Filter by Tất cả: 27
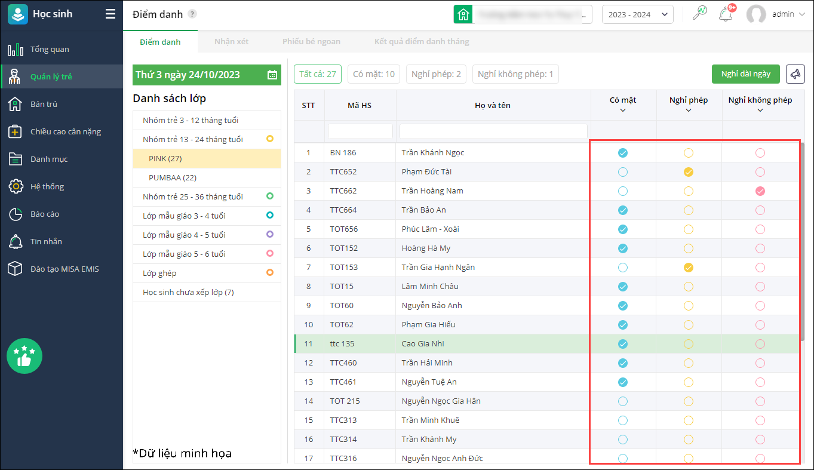The width and height of the screenshot is (814, 470). [318, 74]
